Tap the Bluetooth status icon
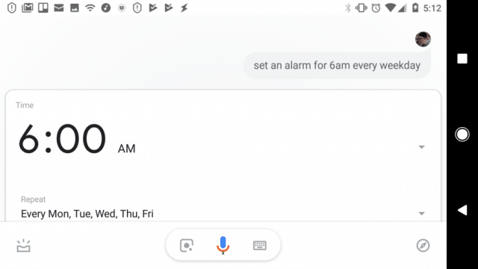478x269 pixels. [348, 8]
